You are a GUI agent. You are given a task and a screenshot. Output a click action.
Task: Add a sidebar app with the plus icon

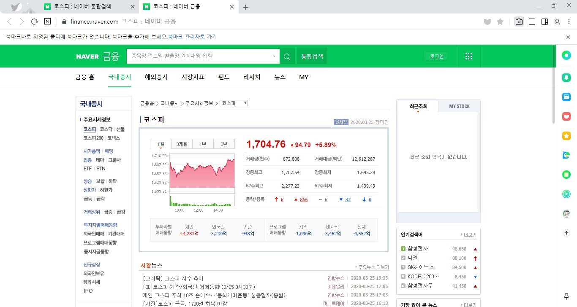(x=566, y=233)
